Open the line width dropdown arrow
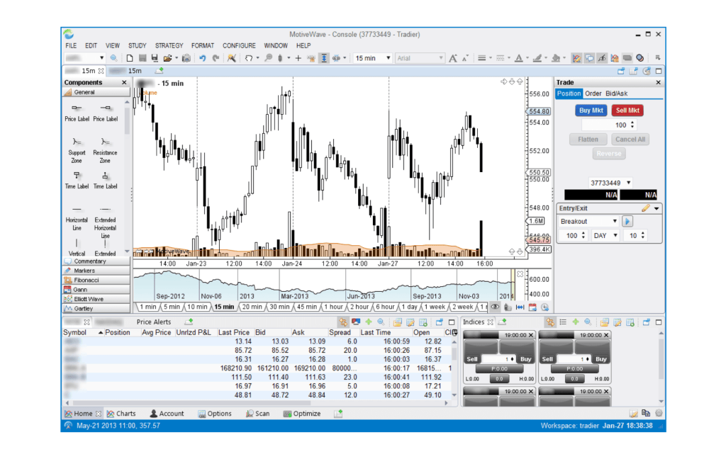The image size is (726, 459). click(491, 58)
